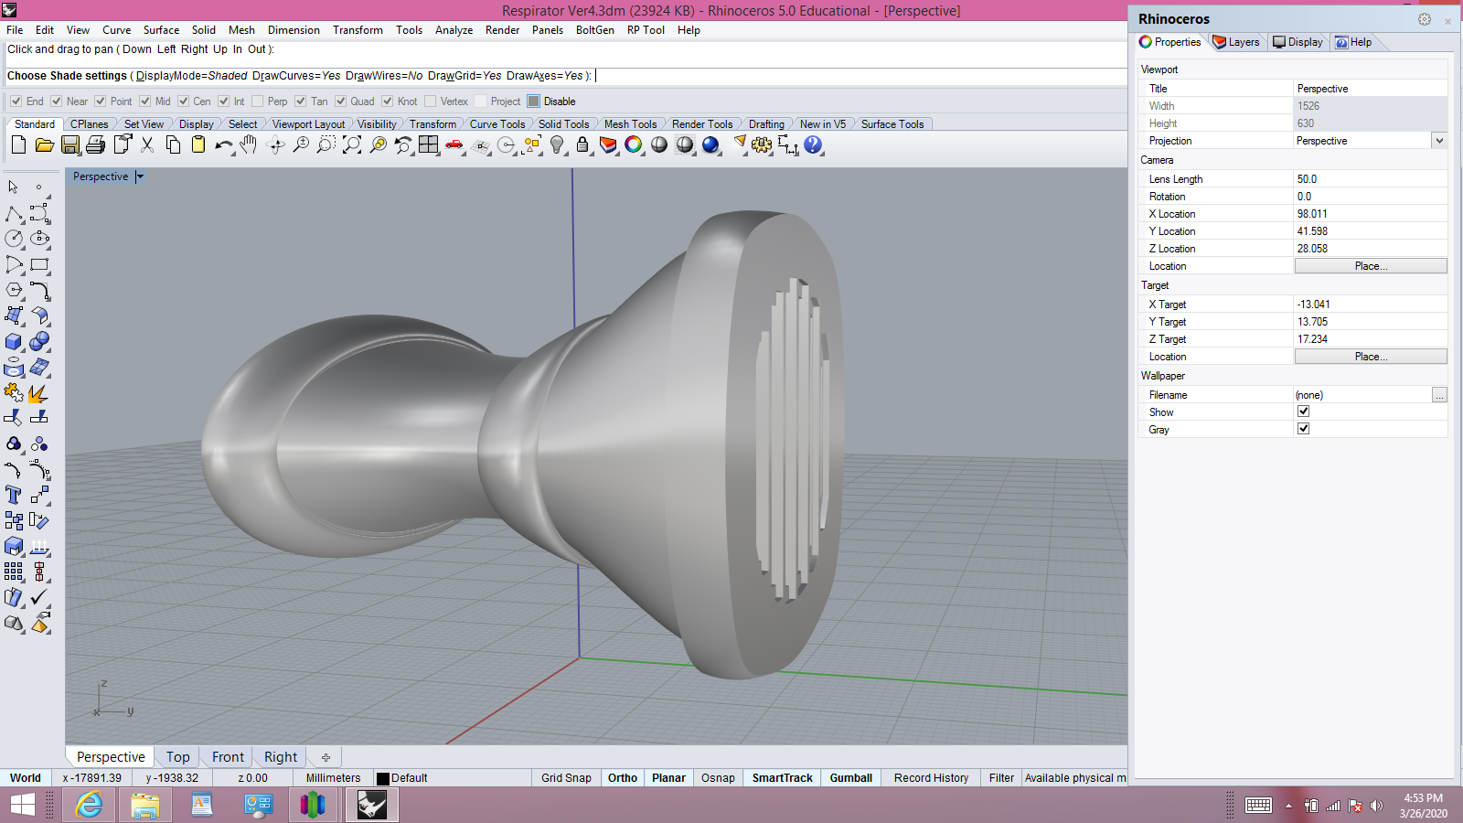This screenshot has height=823, width=1463.
Task: Toggle the End osnap checkbox
Action: coord(16,102)
